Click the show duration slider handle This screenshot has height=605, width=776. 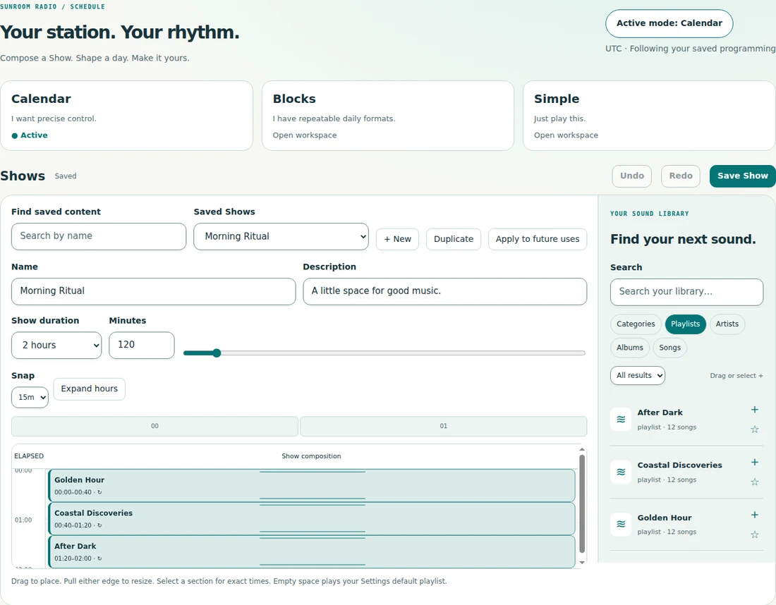pyautogui.click(x=217, y=353)
